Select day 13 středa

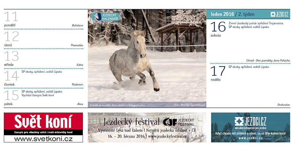[x=11, y=58]
